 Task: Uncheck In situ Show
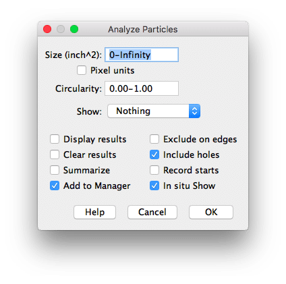[x=154, y=186]
